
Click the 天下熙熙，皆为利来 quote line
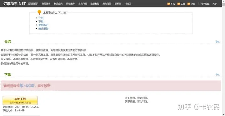pos(137,98)
